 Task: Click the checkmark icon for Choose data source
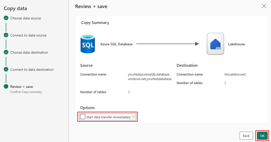coord(6,18)
